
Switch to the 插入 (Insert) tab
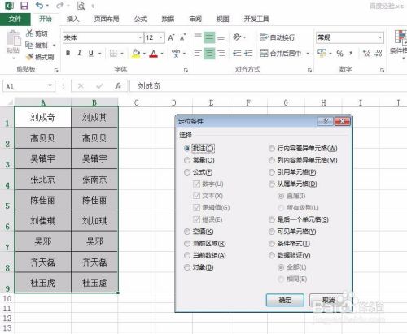pos(72,19)
